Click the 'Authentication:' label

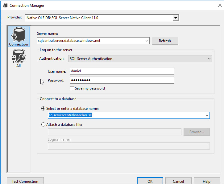(x=52, y=58)
